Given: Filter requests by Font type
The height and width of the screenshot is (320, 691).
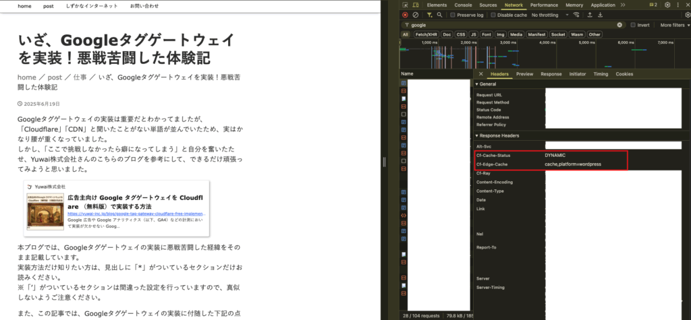Looking at the screenshot, I should tap(487, 34).
